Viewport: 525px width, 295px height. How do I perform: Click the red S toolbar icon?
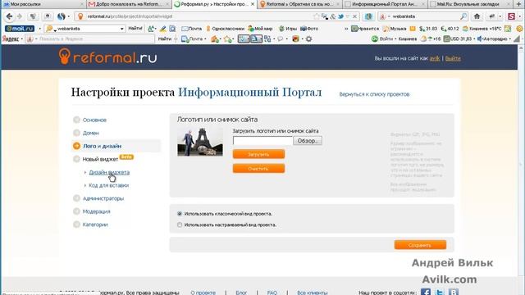(x=511, y=16)
